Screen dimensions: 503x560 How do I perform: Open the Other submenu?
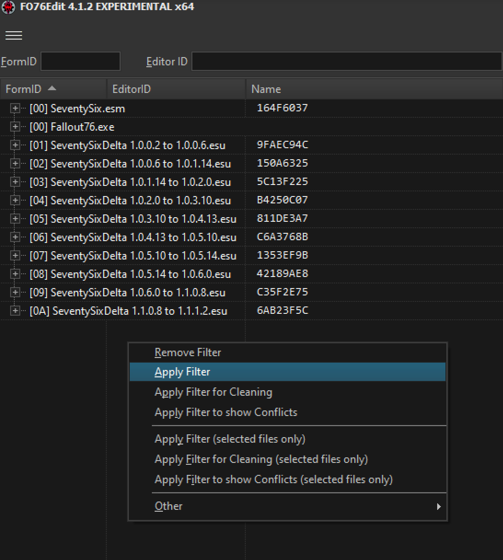click(288, 506)
